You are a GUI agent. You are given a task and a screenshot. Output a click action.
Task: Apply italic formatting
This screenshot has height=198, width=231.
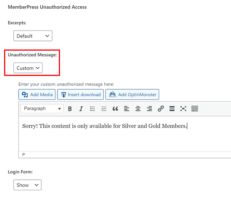pos(81,109)
